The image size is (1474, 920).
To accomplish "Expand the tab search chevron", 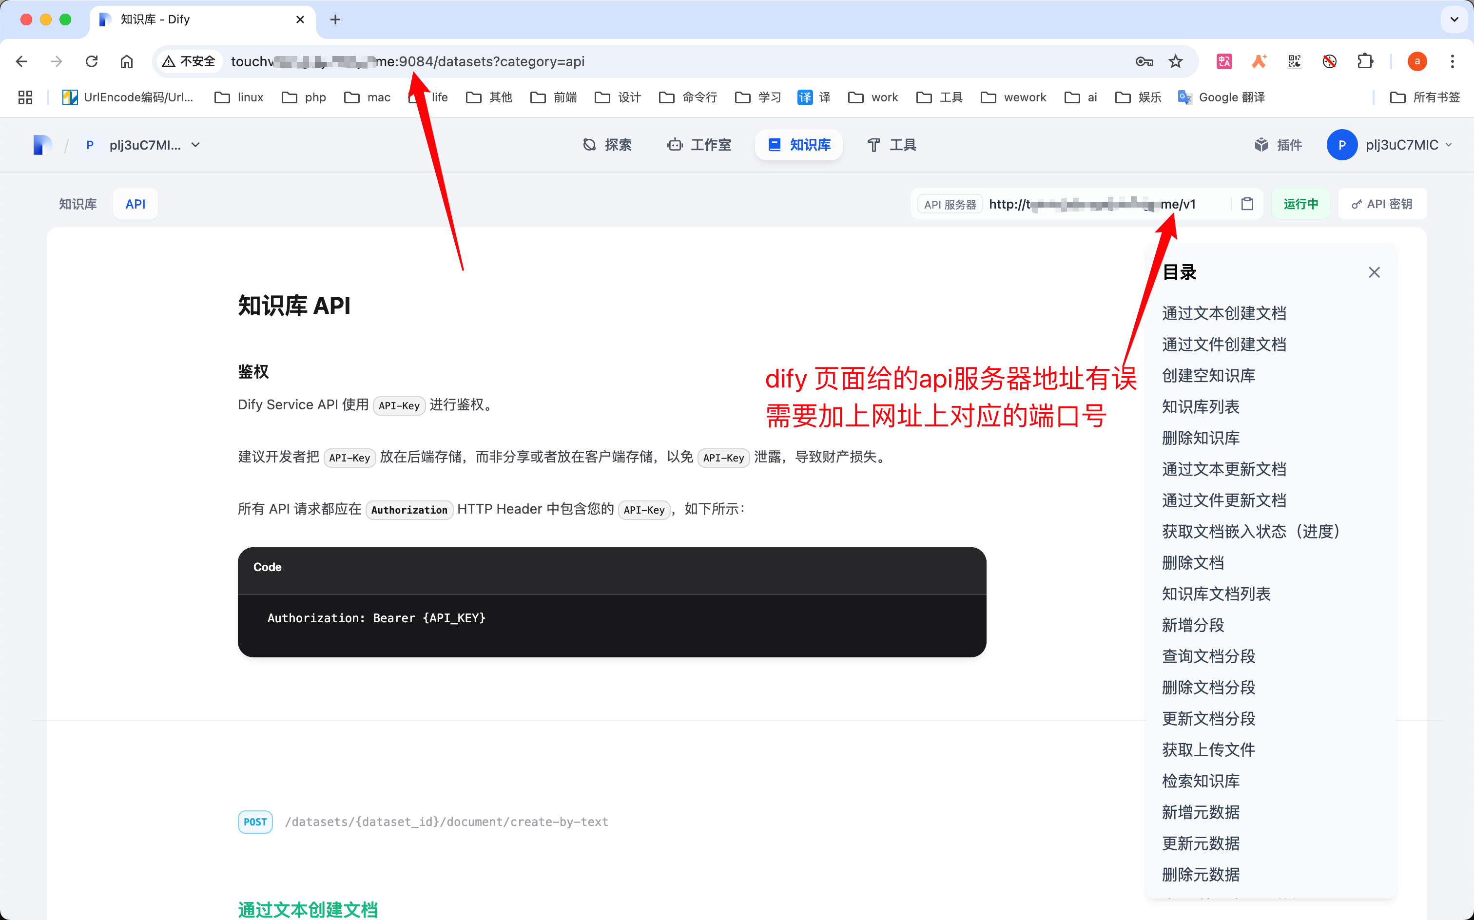I will [x=1455, y=19].
